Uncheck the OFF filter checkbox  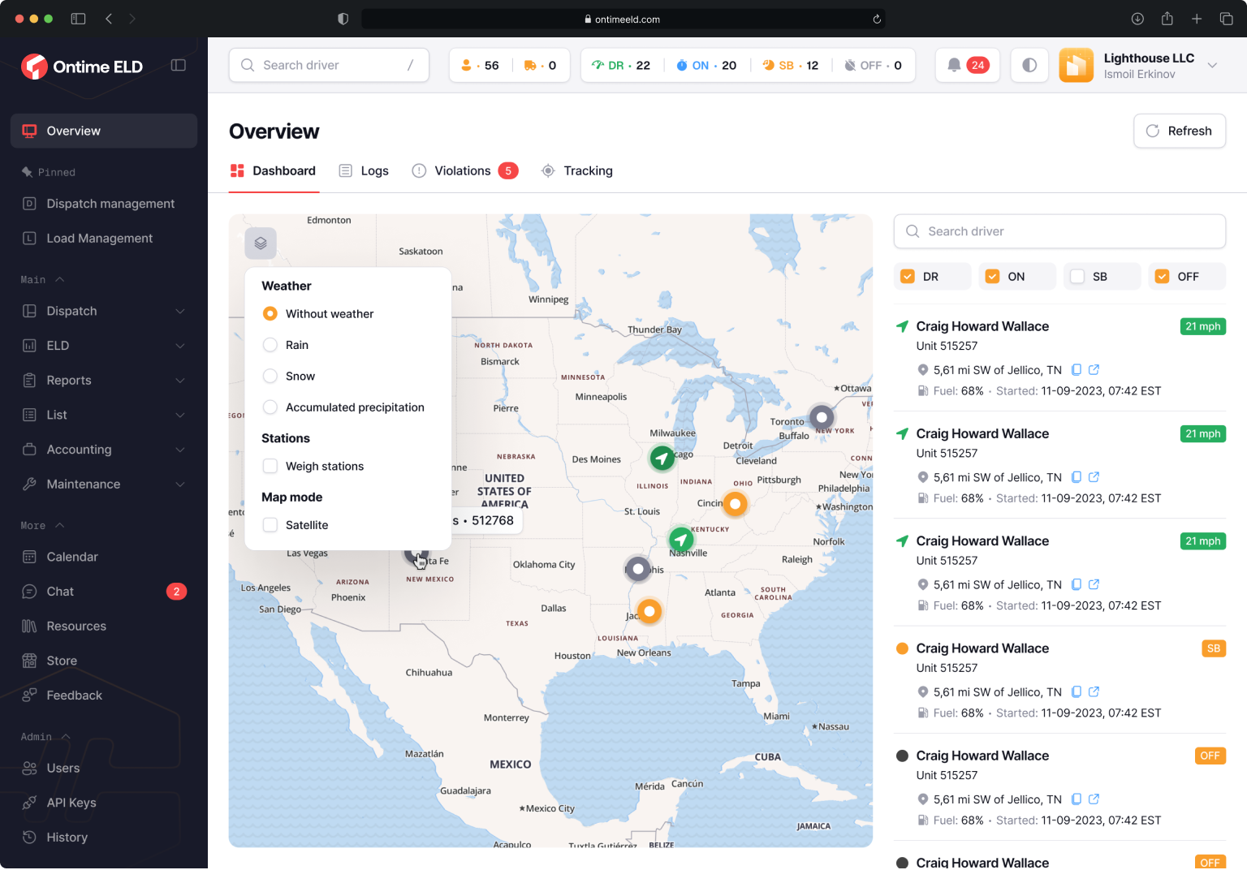point(1162,277)
